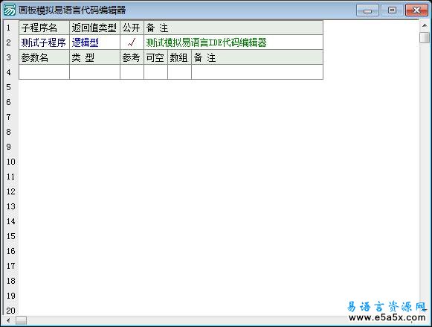This screenshot has height=327, width=432.
Task: Toggle 可空 cell in row 4
Action: point(155,72)
